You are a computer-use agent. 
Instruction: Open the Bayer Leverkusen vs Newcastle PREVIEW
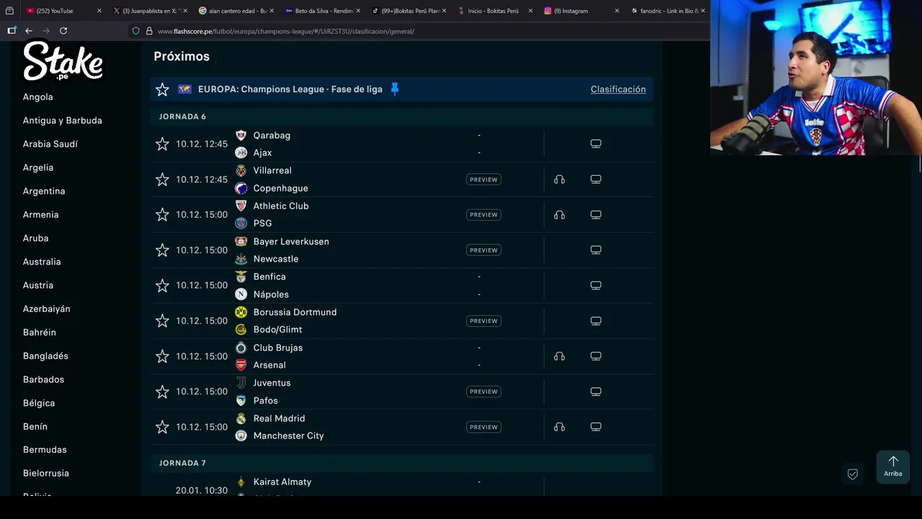[483, 250]
